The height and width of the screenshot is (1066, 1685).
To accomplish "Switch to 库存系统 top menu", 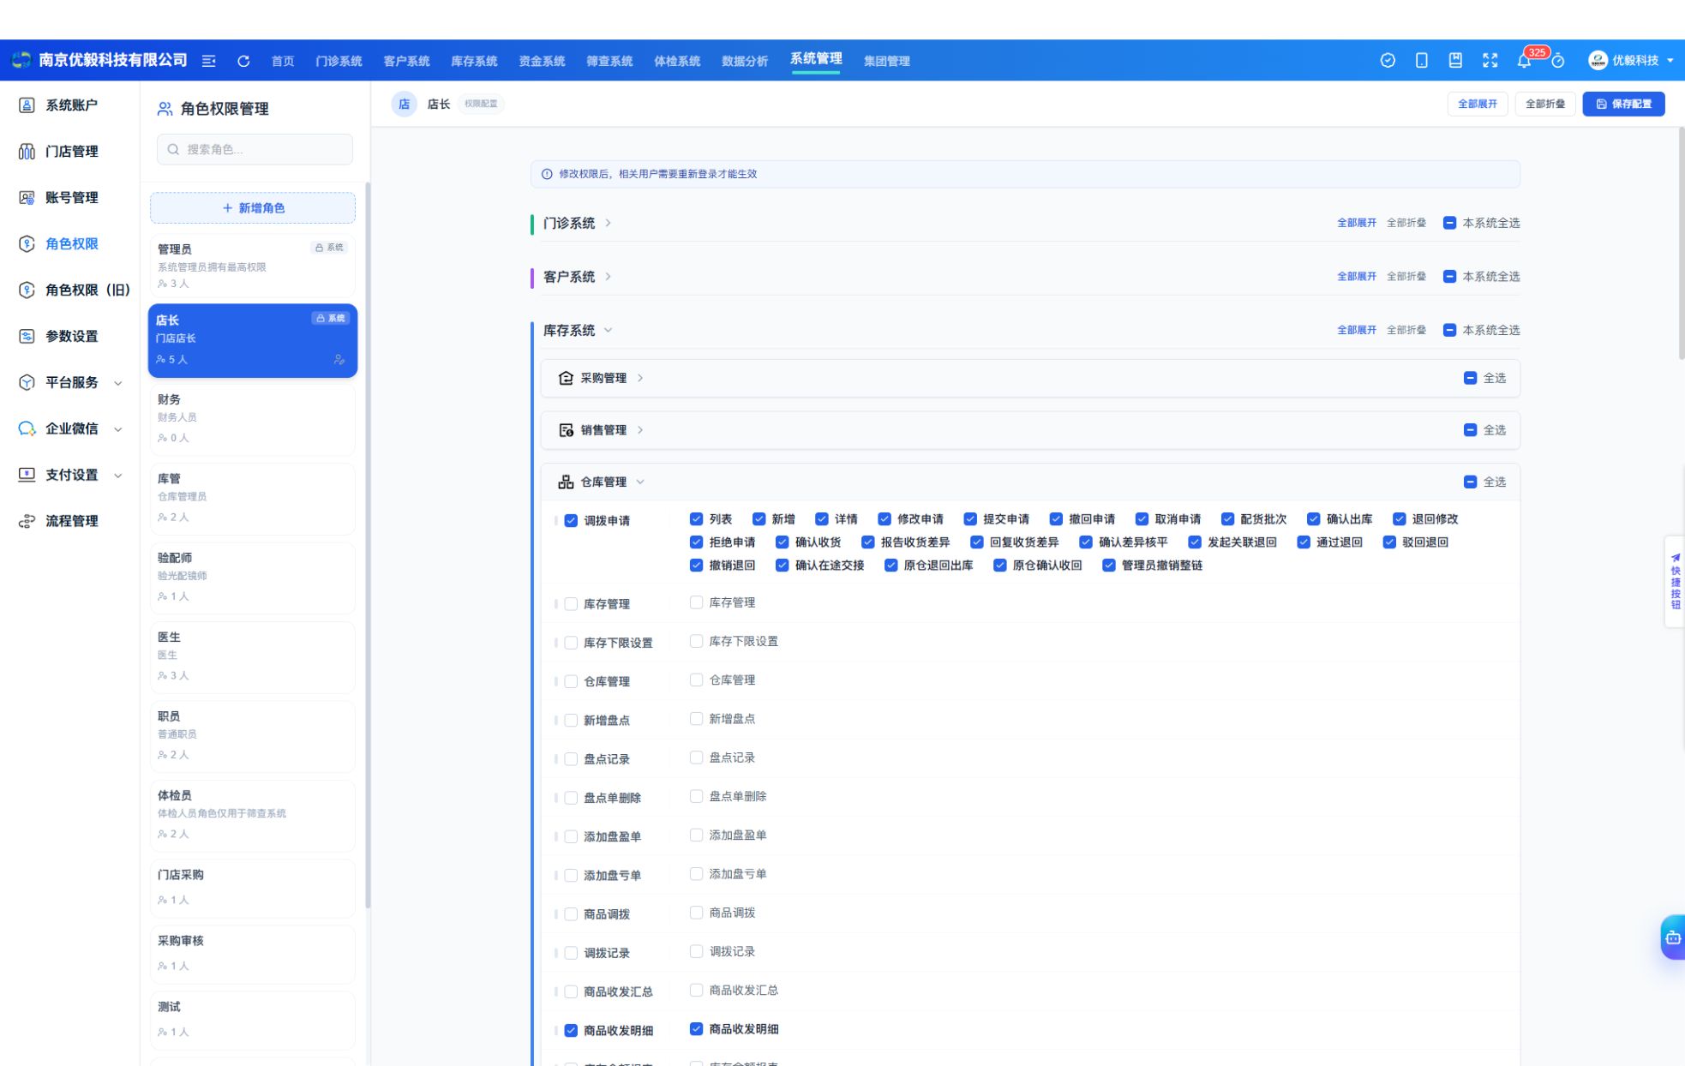I will [x=474, y=61].
